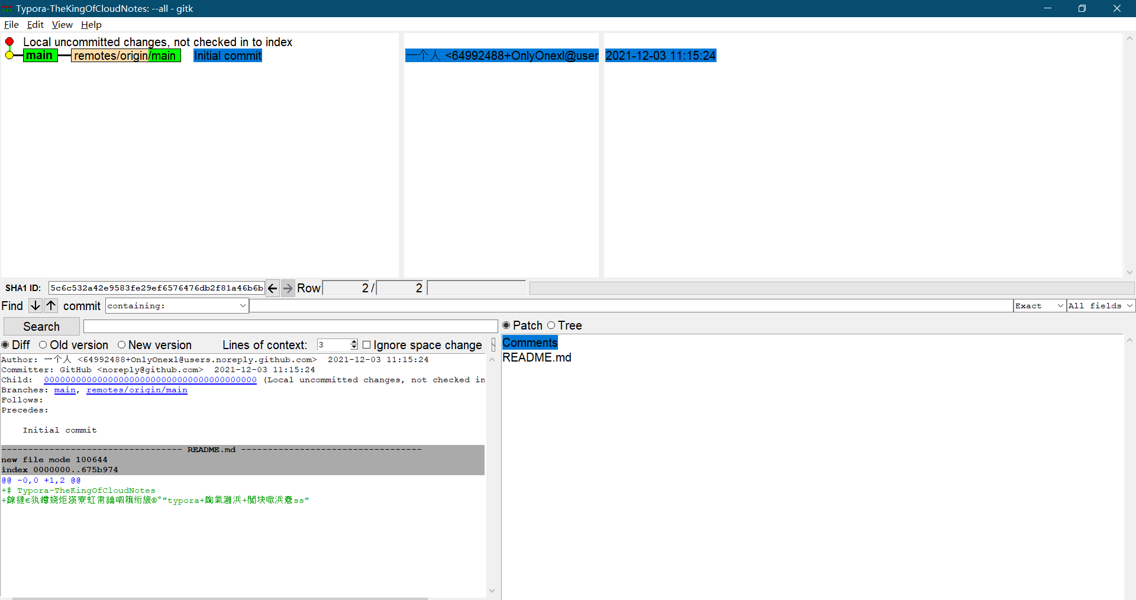Click the find text input field
This screenshot has width=1136, height=600.
coord(631,306)
